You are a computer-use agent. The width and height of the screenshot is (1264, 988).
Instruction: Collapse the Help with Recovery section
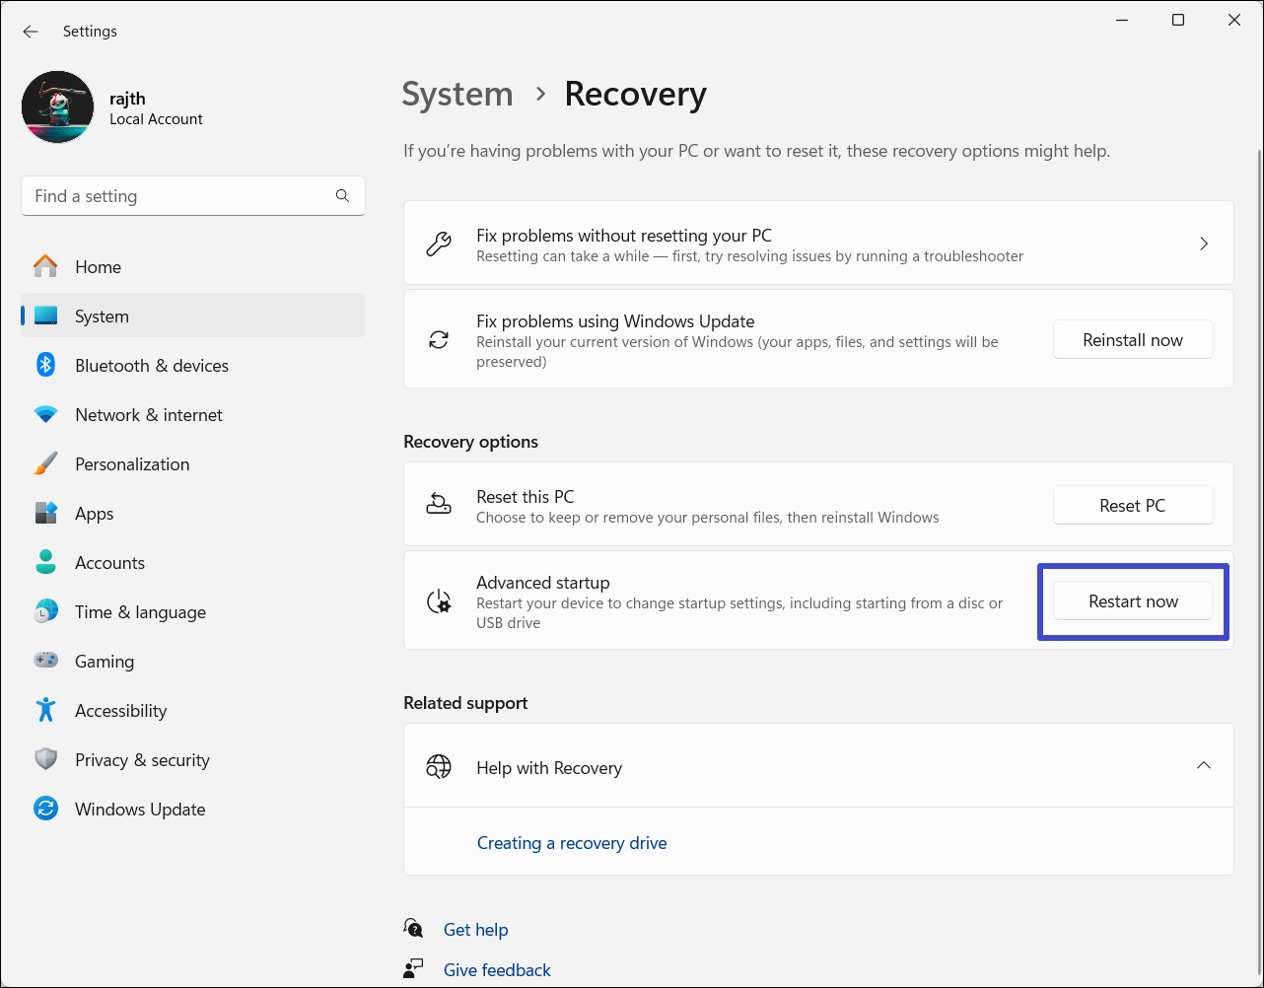(x=1203, y=766)
